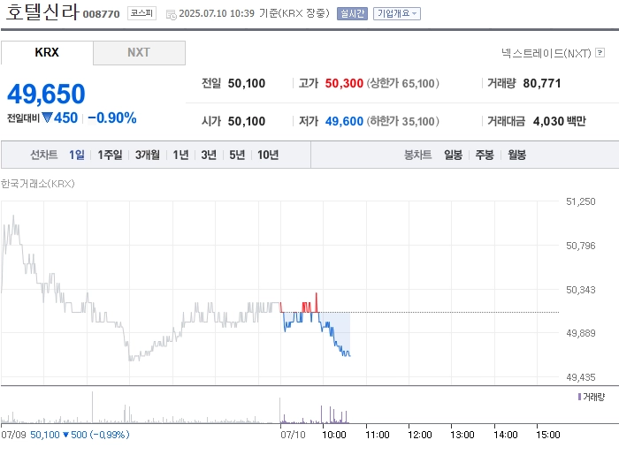Viewport: 619px width, 455px height.
Task: Click the clock icon beside the timestamp
Action: tap(171, 15)
